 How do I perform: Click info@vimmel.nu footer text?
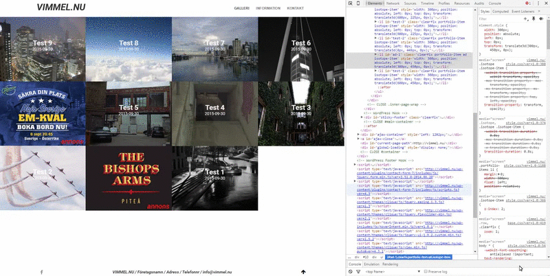point(217,272)
